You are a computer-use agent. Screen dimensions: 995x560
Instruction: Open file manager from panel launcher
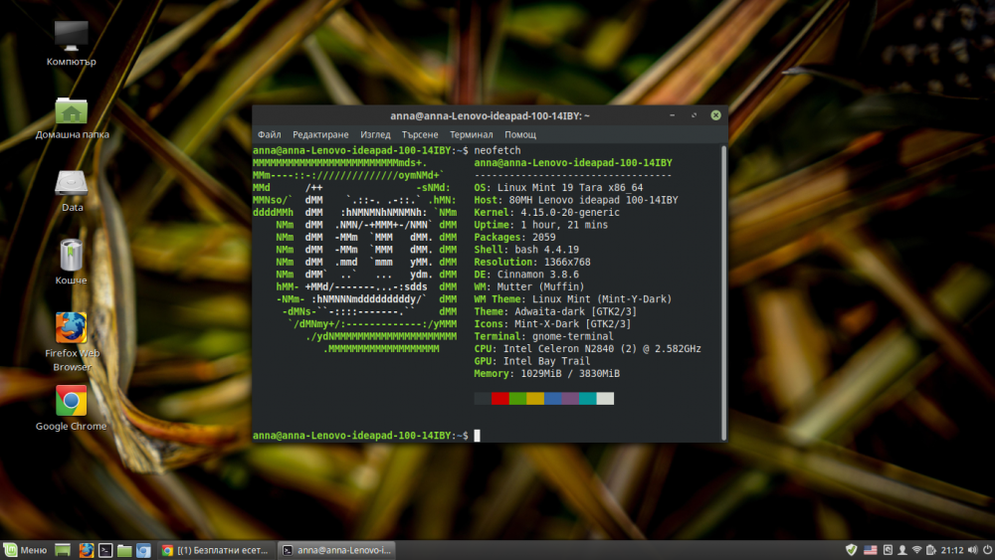(x=124, y=550)
